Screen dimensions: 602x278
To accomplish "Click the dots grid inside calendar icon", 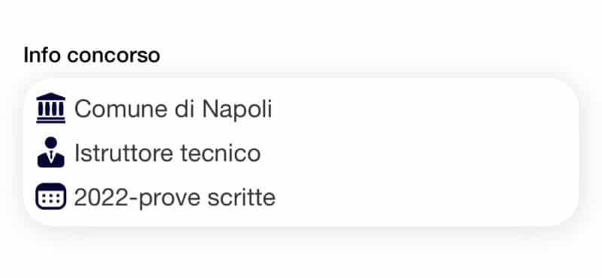I will click(50, 198).
